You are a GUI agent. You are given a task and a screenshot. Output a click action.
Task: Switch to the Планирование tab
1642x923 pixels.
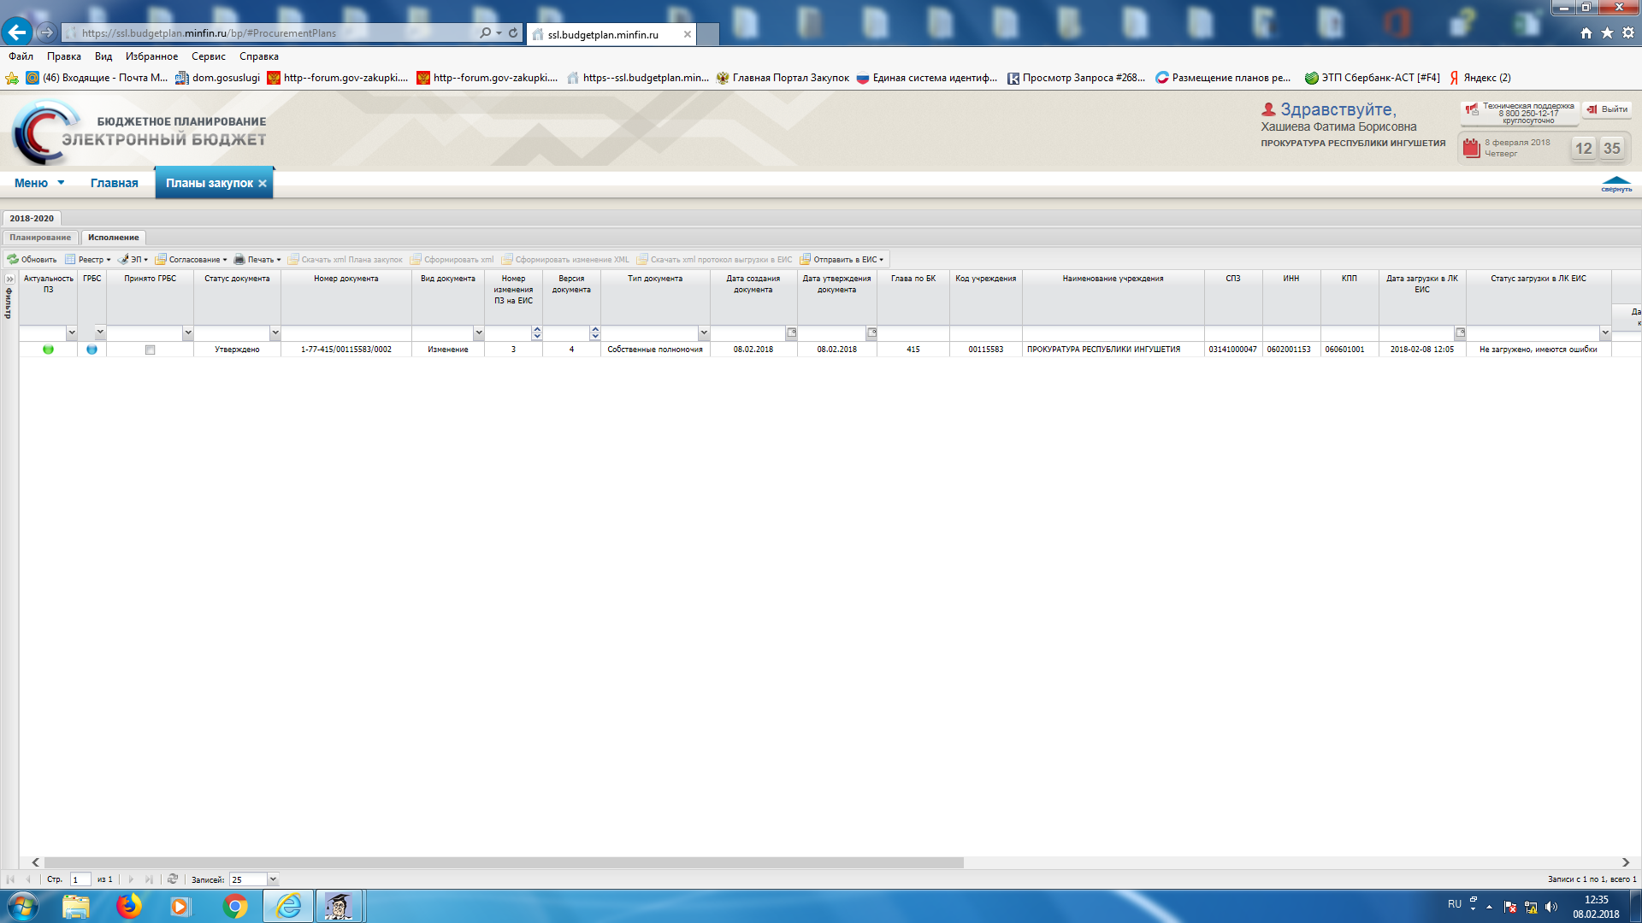(40, 238)
